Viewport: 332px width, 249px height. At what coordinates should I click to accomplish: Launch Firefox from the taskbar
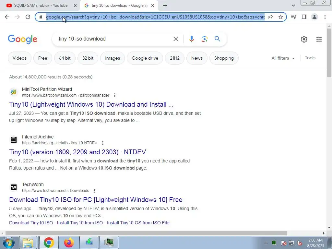69,243
